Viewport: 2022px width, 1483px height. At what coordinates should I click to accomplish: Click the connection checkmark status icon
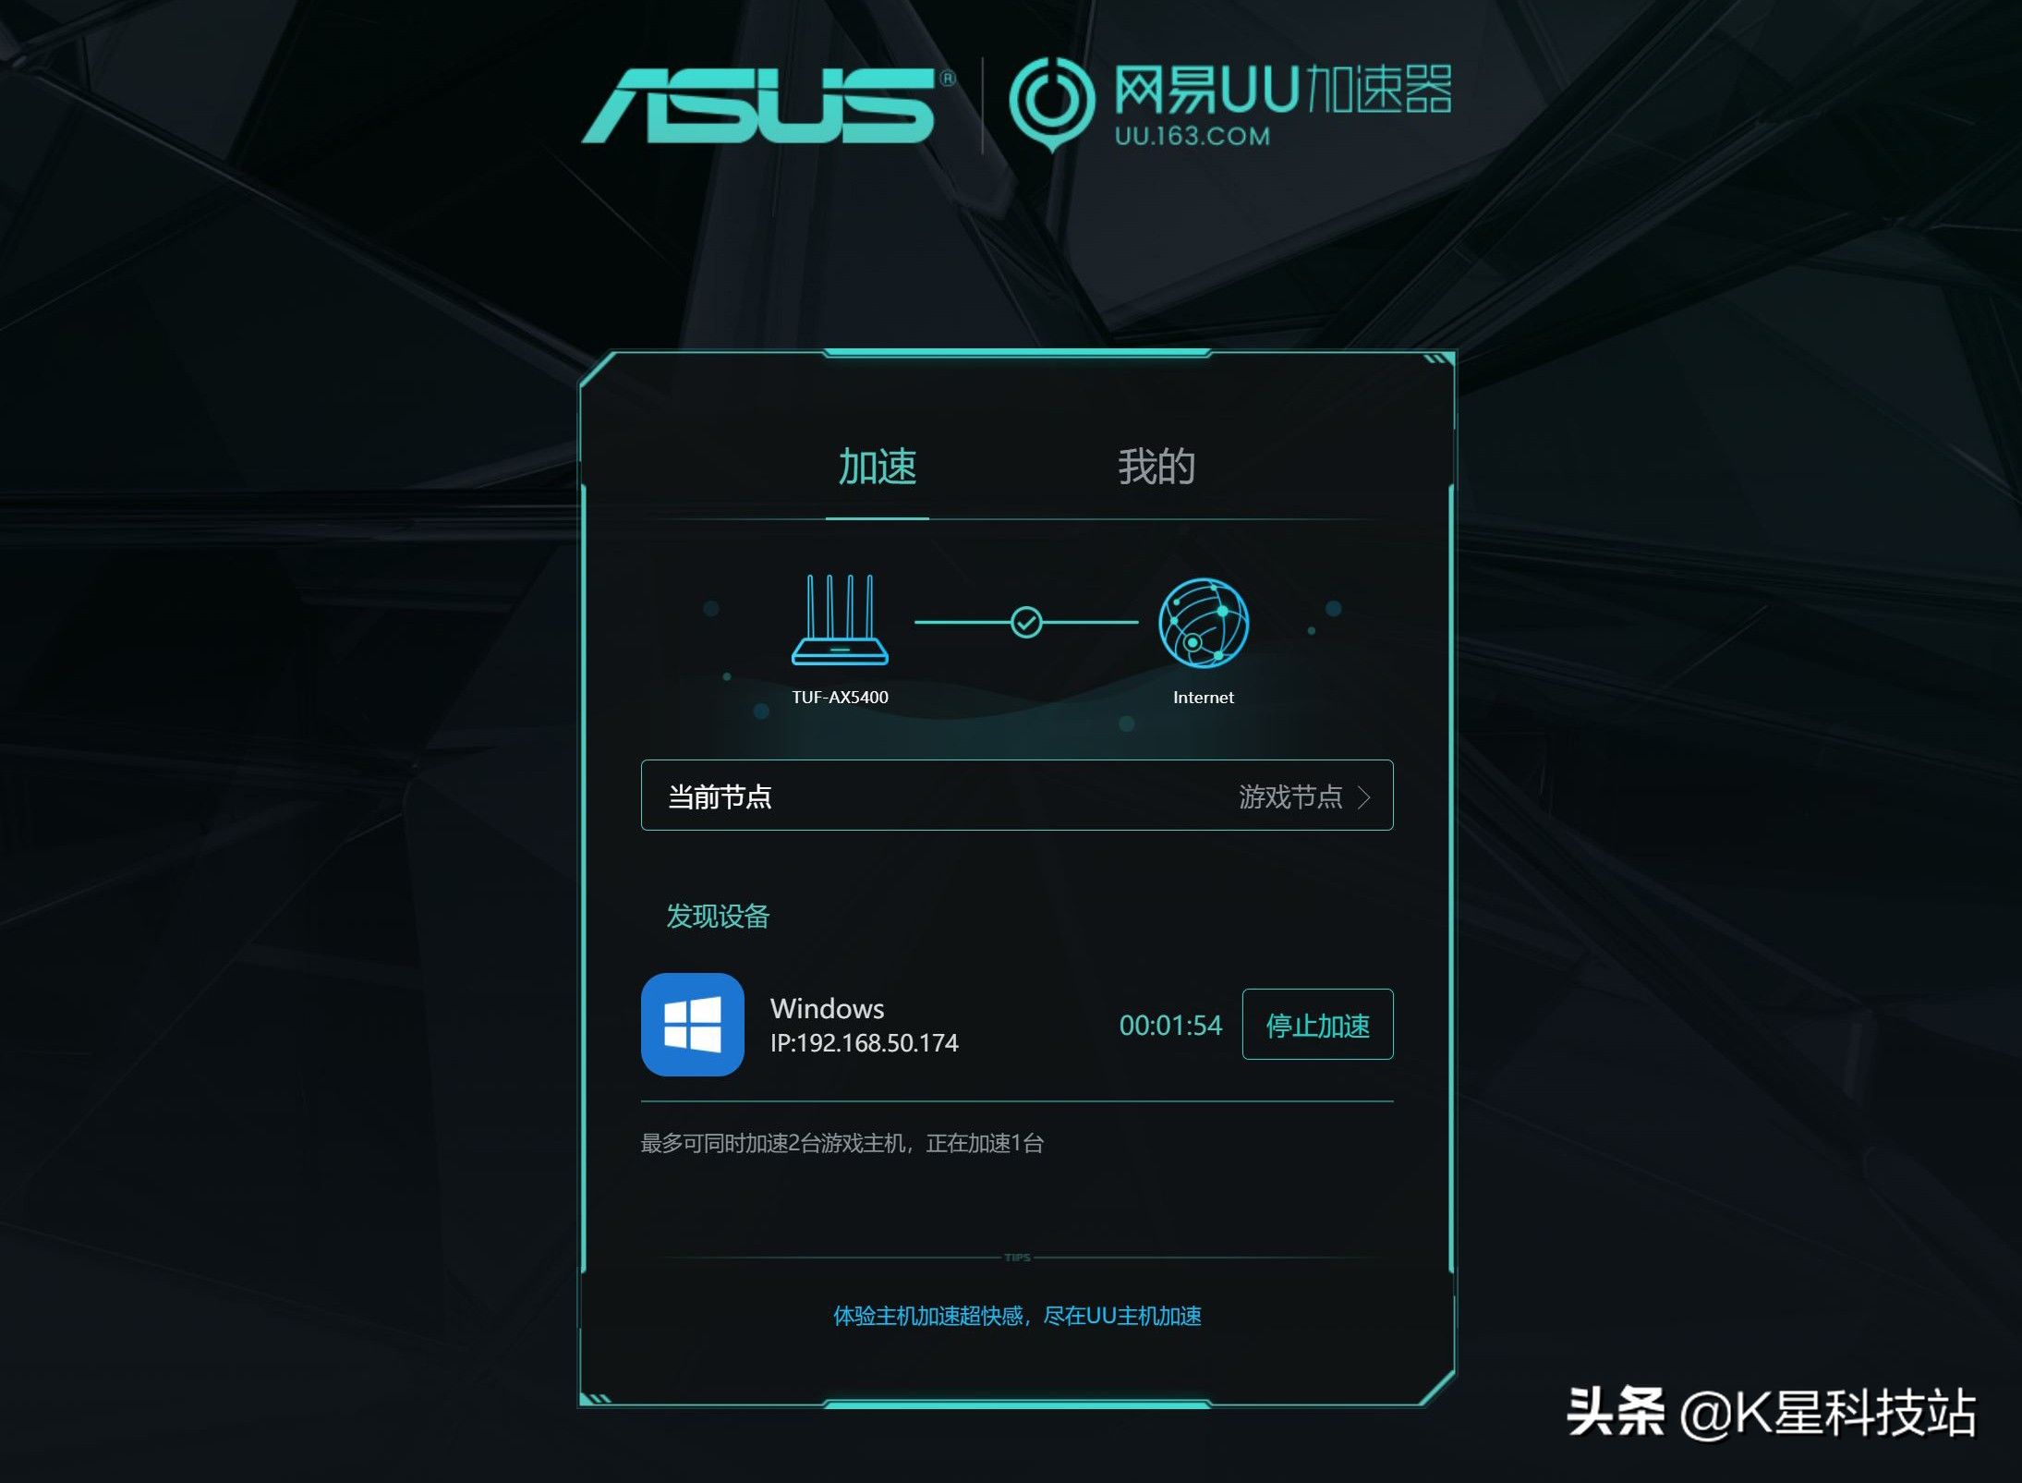(1026, 622)
